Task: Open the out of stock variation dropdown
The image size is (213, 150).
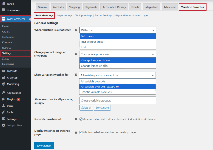Action: [118, 30]
